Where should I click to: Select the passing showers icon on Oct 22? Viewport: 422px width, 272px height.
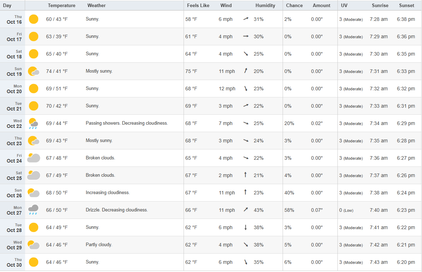[34, 123]
